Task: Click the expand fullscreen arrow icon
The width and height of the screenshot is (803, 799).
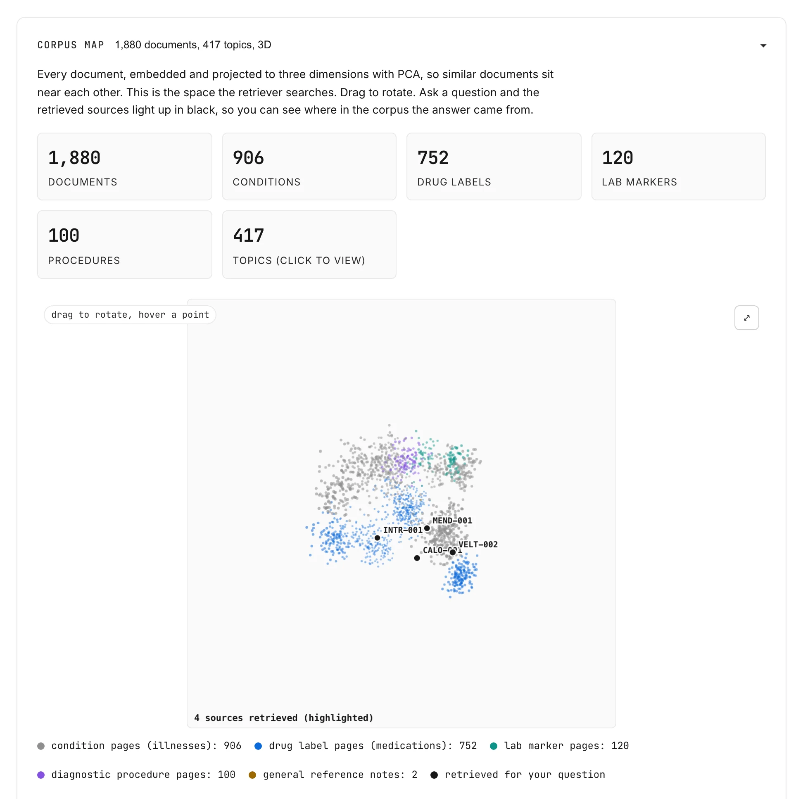Action: pyautogui.click(x=746, y=318)
